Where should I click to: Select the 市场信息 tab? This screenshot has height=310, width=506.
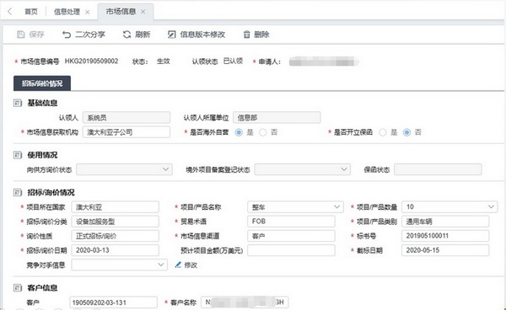(x=121, y=12)
